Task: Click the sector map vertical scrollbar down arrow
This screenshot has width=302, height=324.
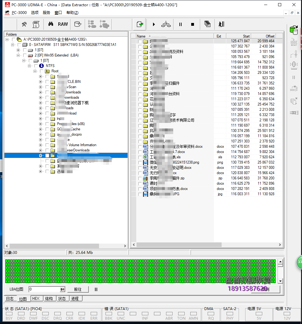Action: click(x=280, y=281)
